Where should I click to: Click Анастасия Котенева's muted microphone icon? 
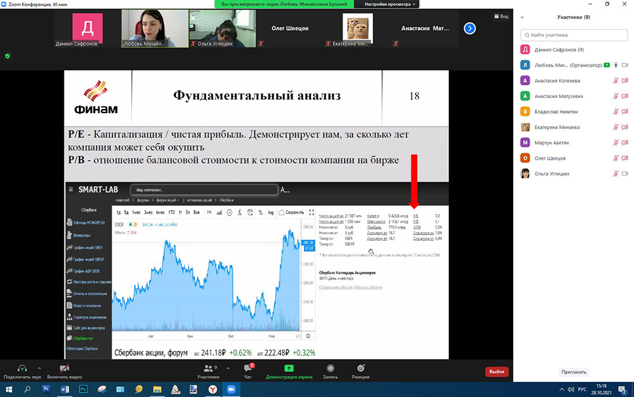[x=616, y=81]
